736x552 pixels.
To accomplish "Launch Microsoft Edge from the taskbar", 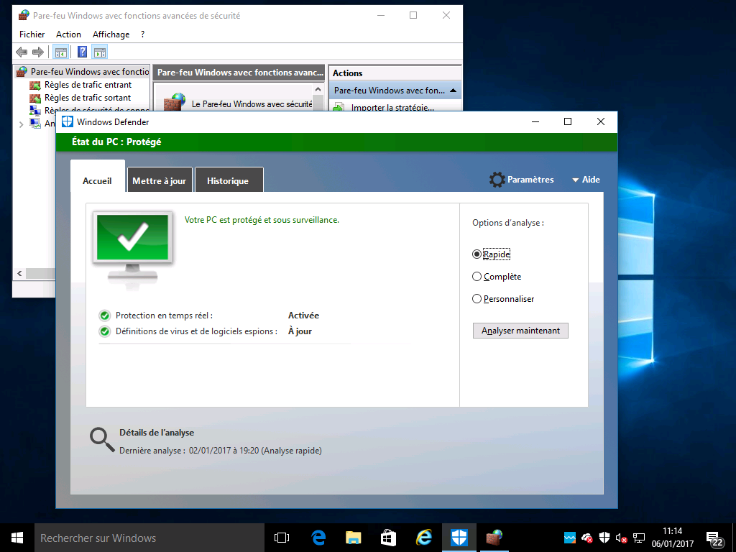I will [318, 538].
